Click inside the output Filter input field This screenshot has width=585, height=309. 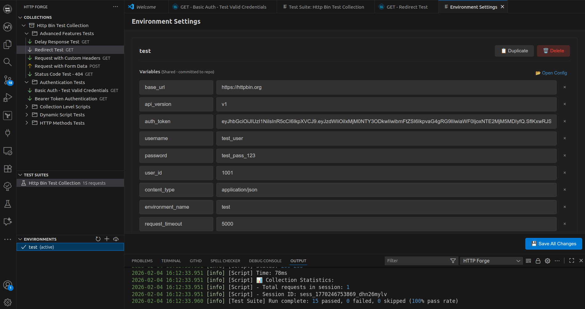pos(415,260)
